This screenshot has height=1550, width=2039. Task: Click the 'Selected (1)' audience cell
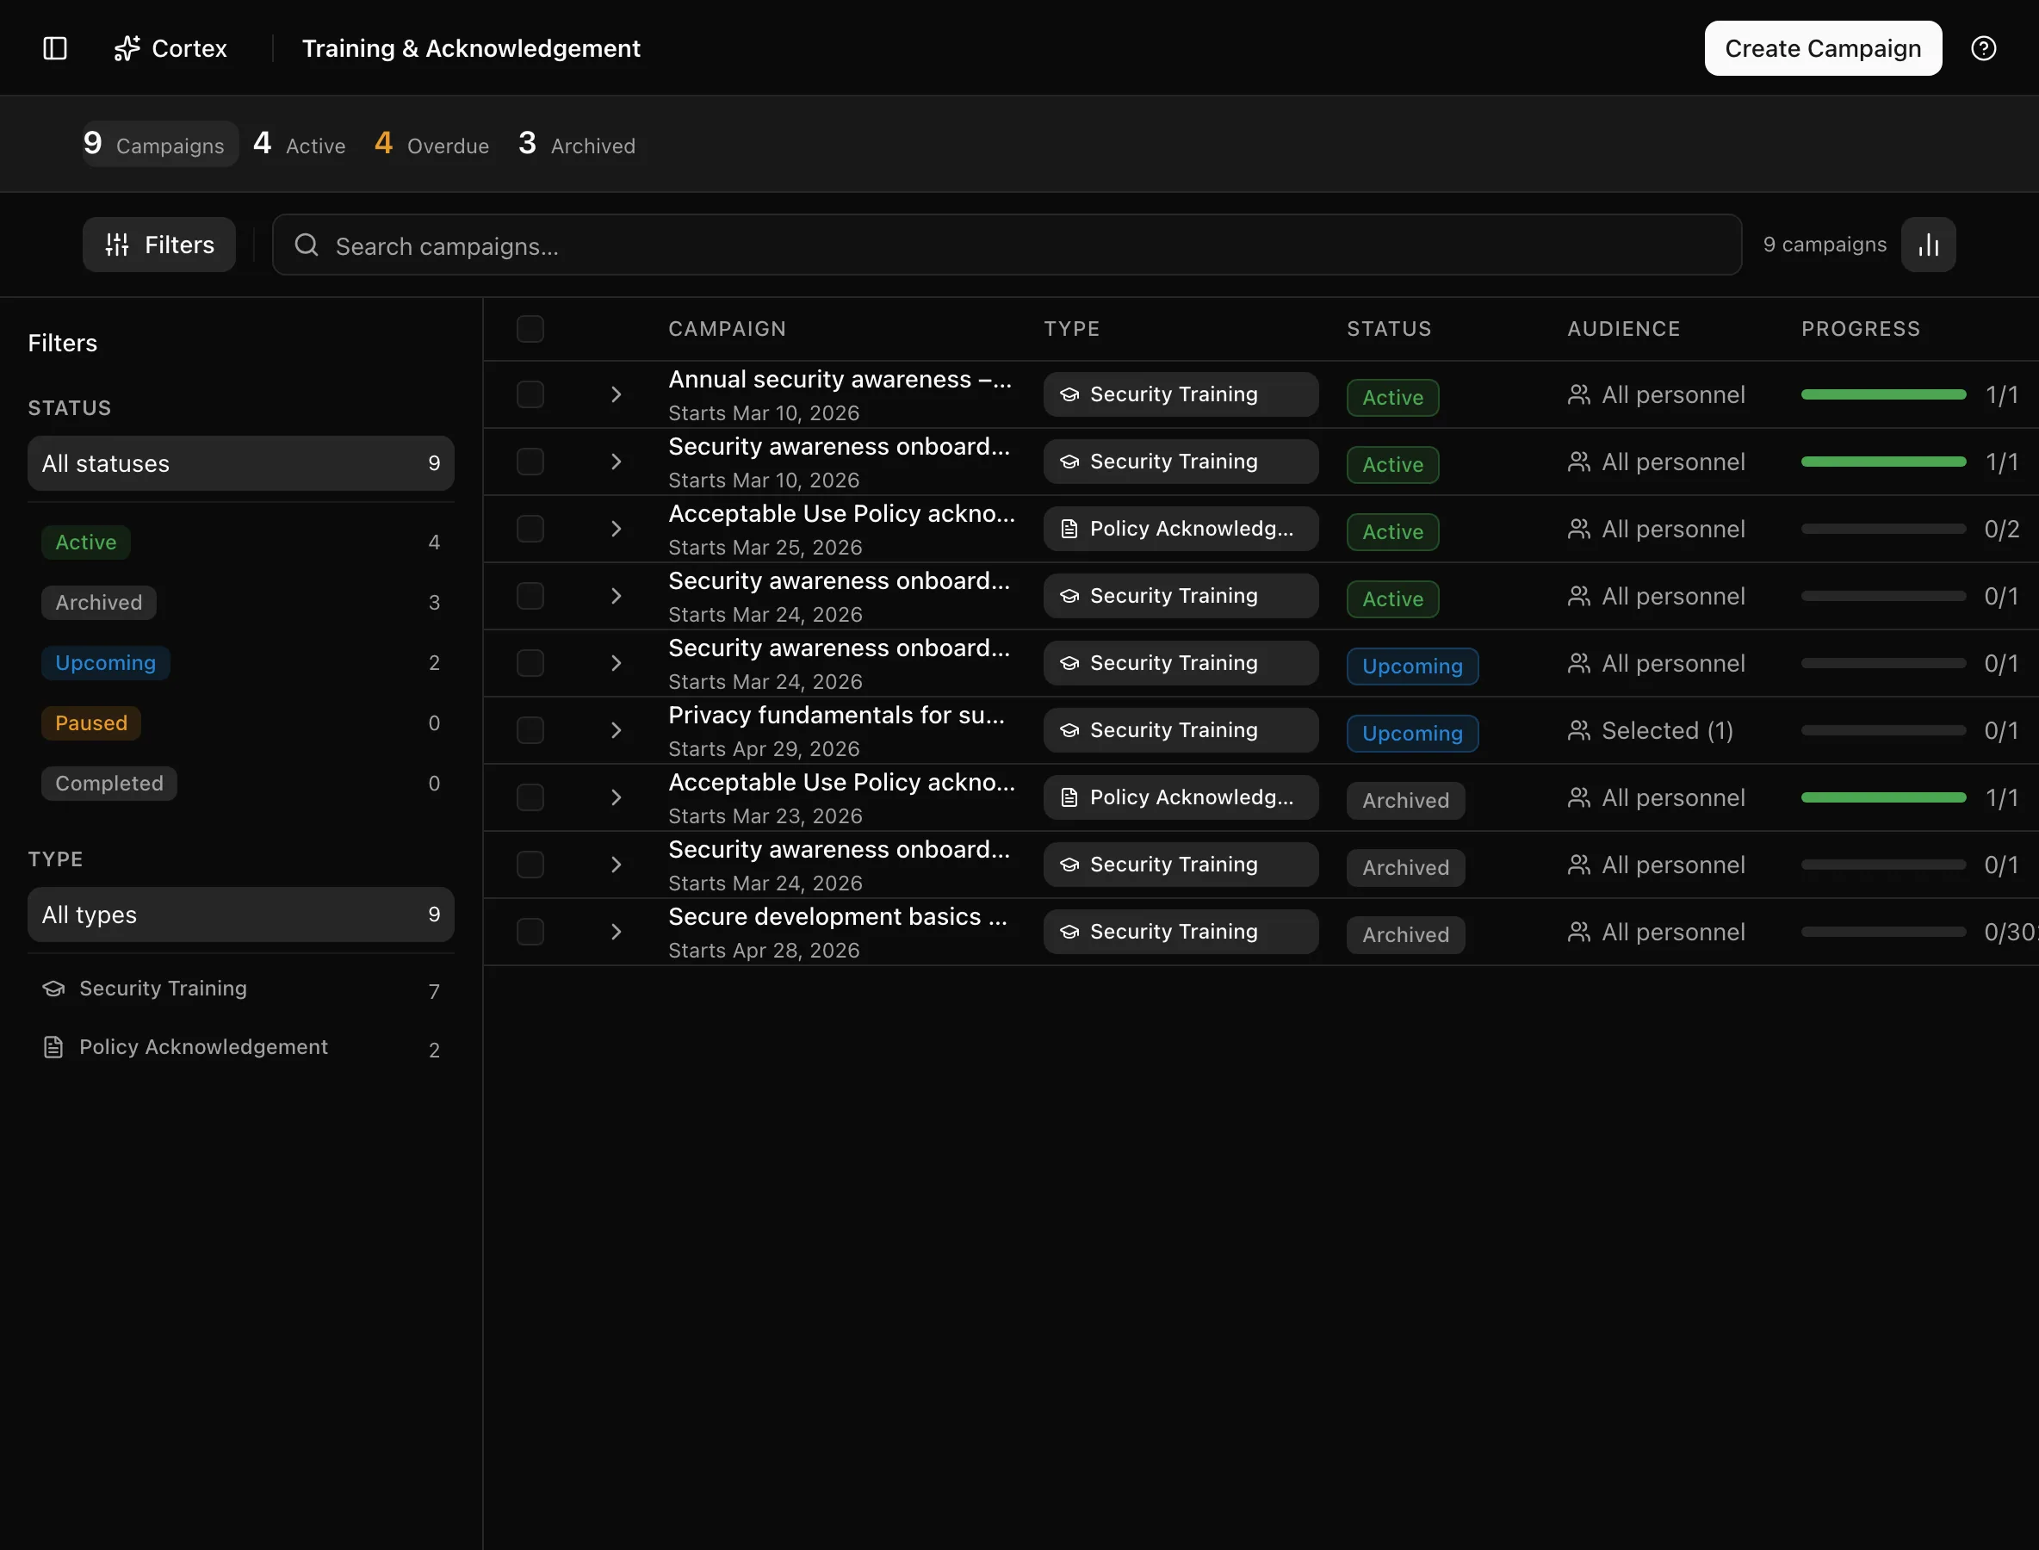pos(1651,731)
